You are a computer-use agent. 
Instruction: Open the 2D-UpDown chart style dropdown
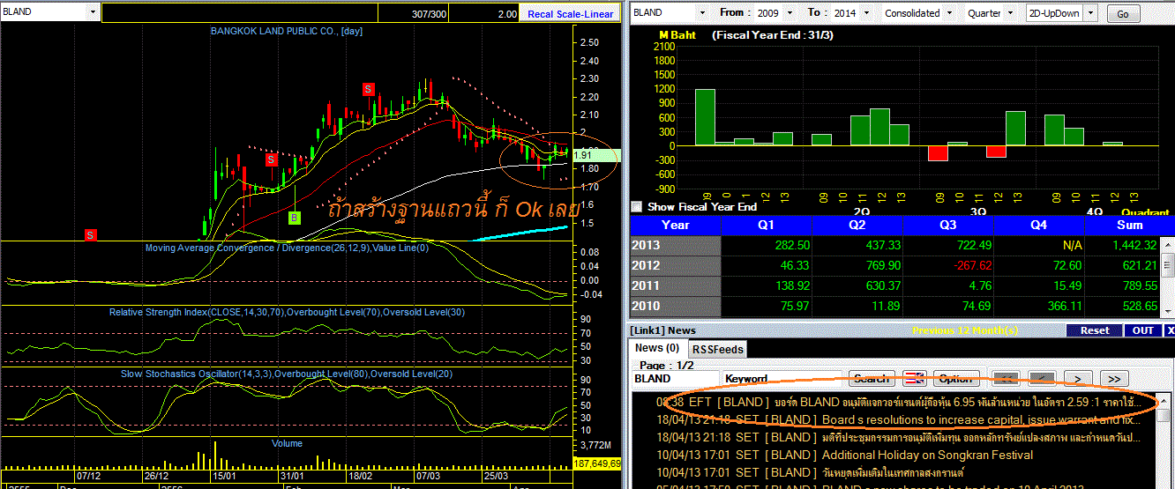coord(1089,13)
